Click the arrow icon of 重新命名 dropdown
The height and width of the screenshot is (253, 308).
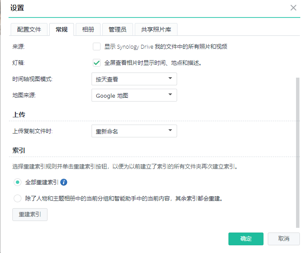click(x=170, y=130)
